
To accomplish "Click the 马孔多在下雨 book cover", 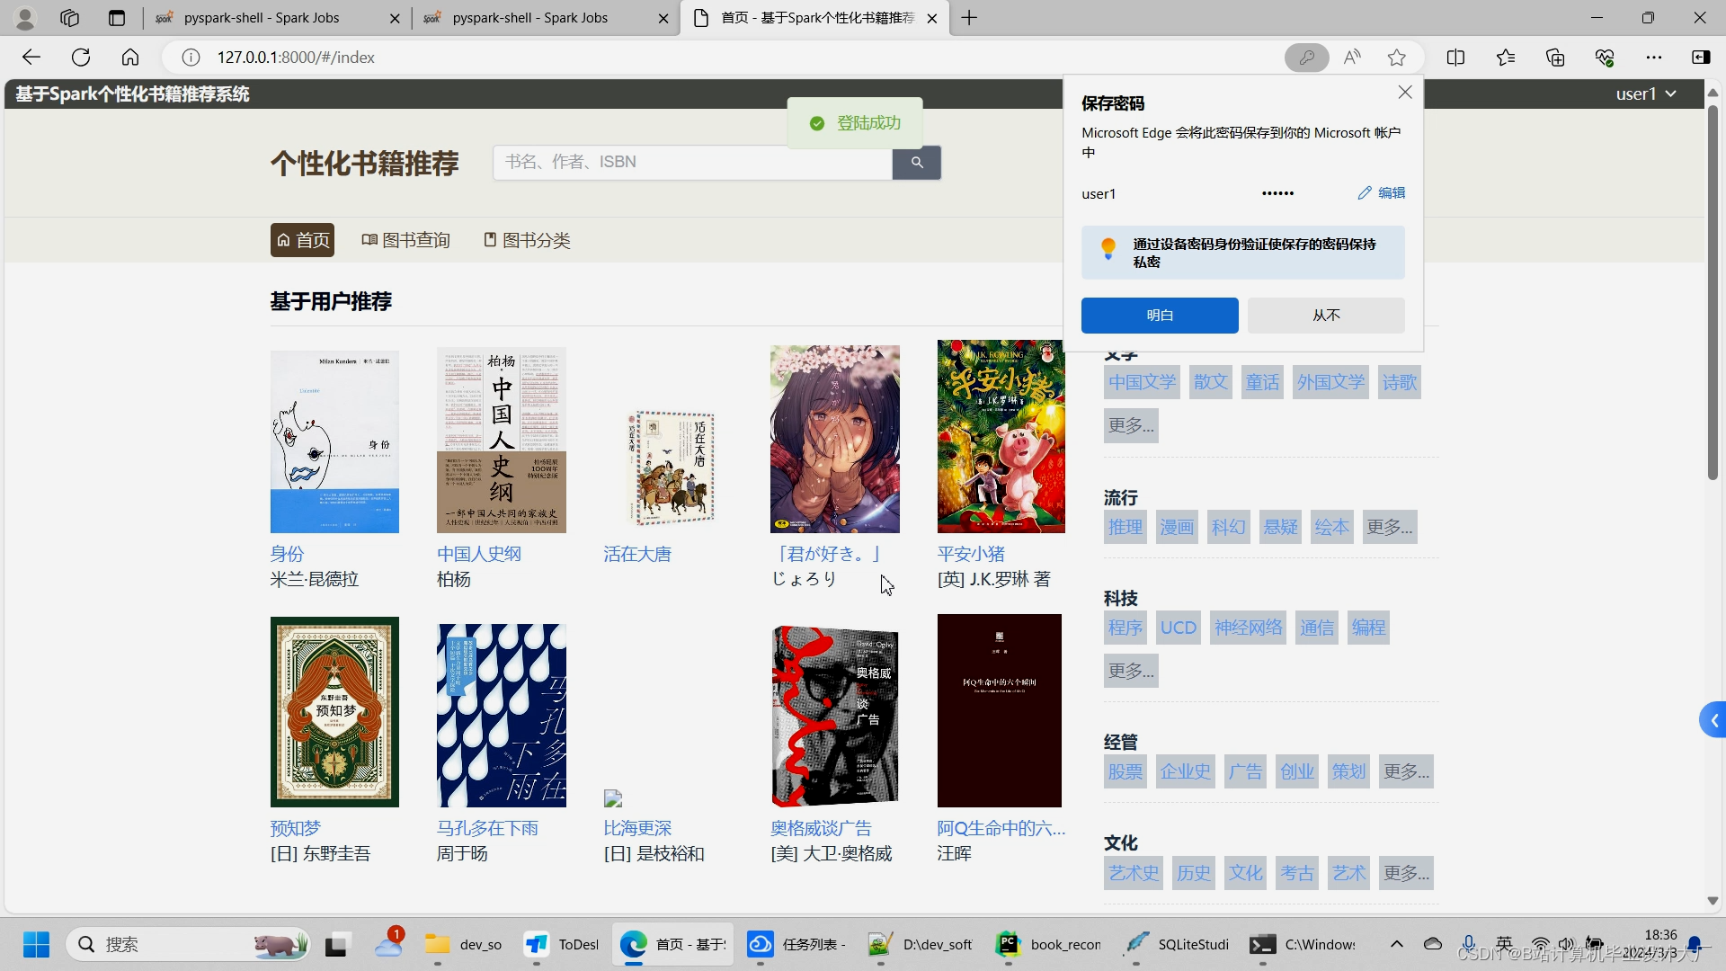I will coord(502,716).
